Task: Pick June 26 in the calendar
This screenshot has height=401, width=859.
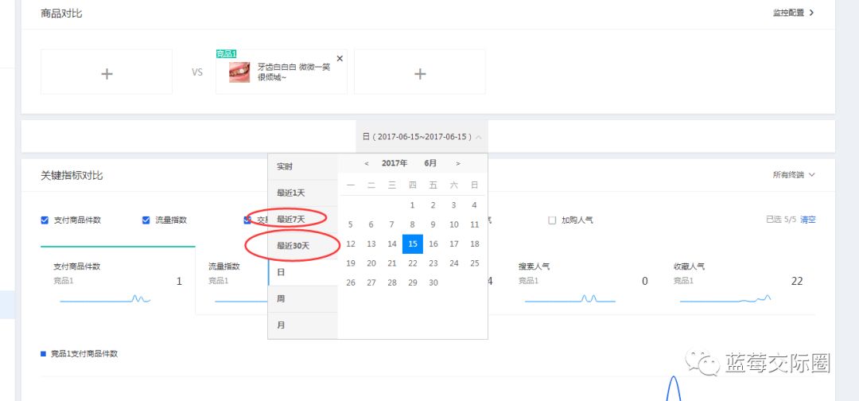Action: click(x=351, y=282)
